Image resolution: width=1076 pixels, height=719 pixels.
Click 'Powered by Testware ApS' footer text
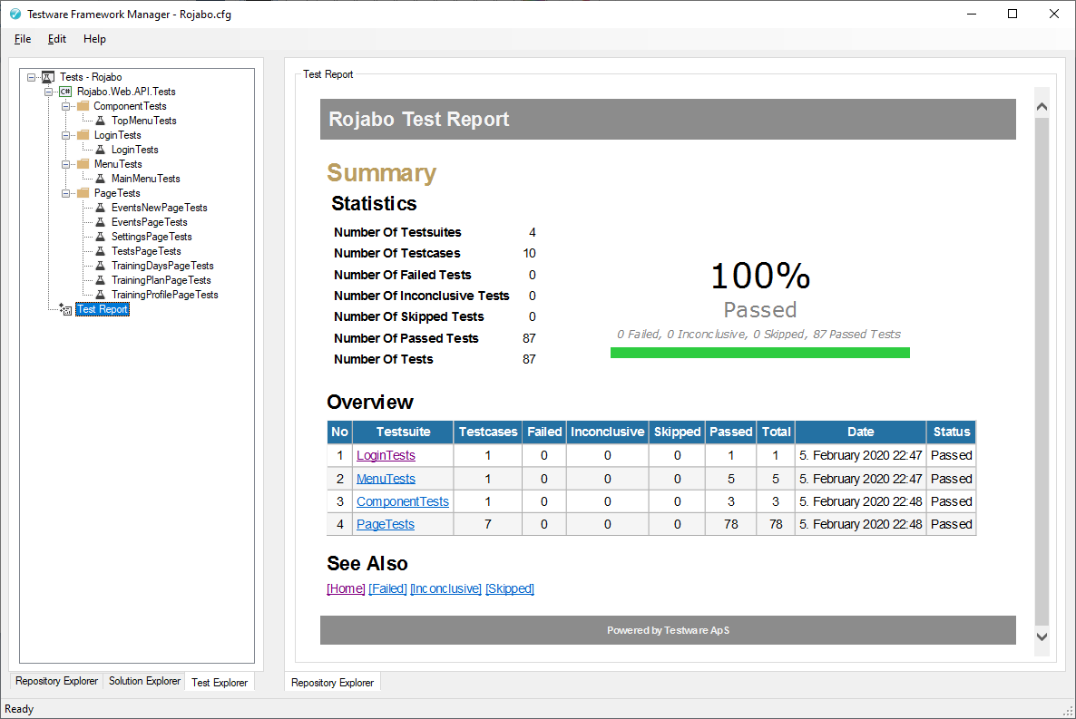tap(668, 630)
